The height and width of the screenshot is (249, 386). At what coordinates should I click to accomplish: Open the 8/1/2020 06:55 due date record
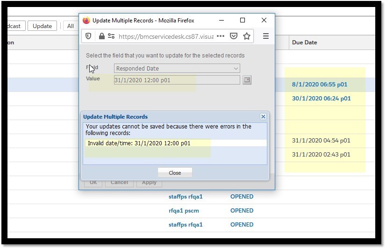tap(321, 85)
